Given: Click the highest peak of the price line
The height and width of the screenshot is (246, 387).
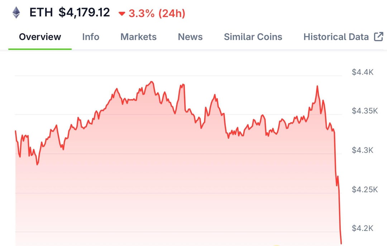Looking at the screenshot, I should (x=152, y=82).
